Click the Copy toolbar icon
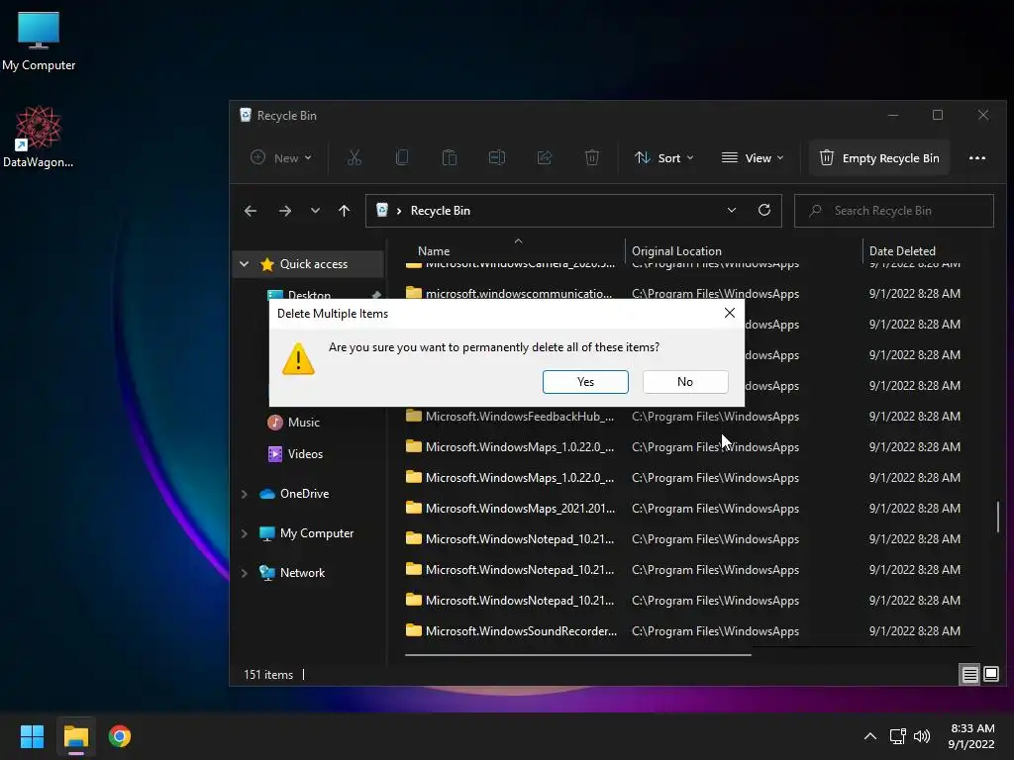The height and width of the screenshot is (760, 1014). (402, 157)
